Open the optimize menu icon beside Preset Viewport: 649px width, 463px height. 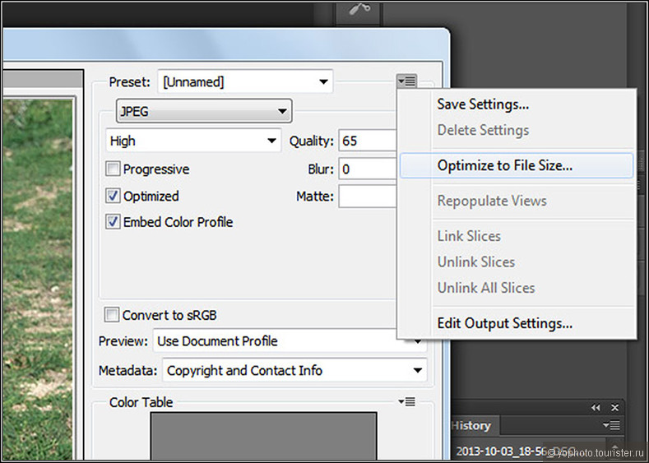pyautogui.click(x=406, y=81)
